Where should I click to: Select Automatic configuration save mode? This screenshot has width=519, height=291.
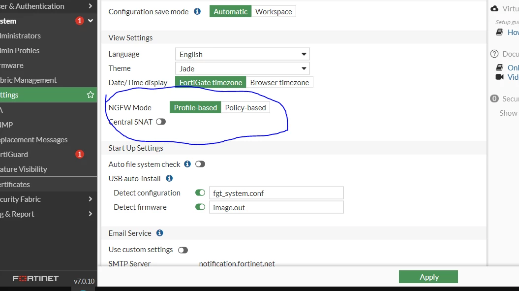pos(230,12)
